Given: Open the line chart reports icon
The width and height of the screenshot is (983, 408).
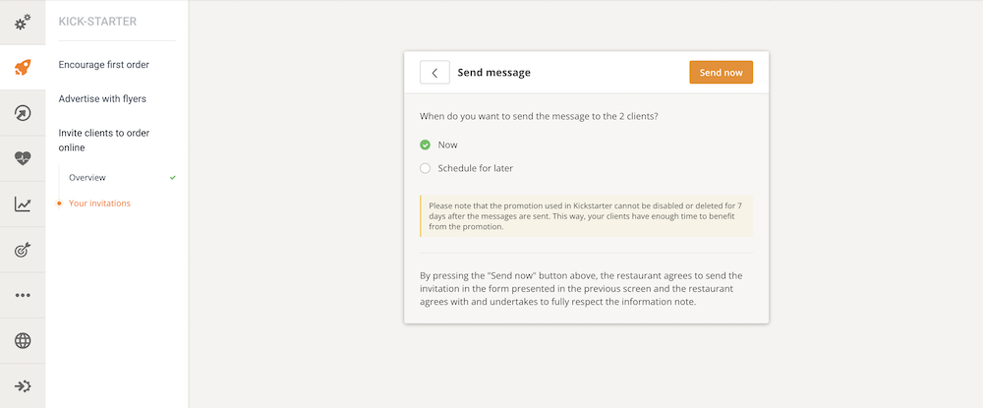Looking at the screenshot, I should point(23,204).
